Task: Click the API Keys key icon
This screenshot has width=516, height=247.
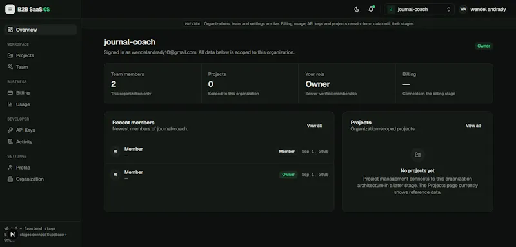Action: [10, 130]
